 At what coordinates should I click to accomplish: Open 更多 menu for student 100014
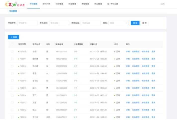[153, 95]
